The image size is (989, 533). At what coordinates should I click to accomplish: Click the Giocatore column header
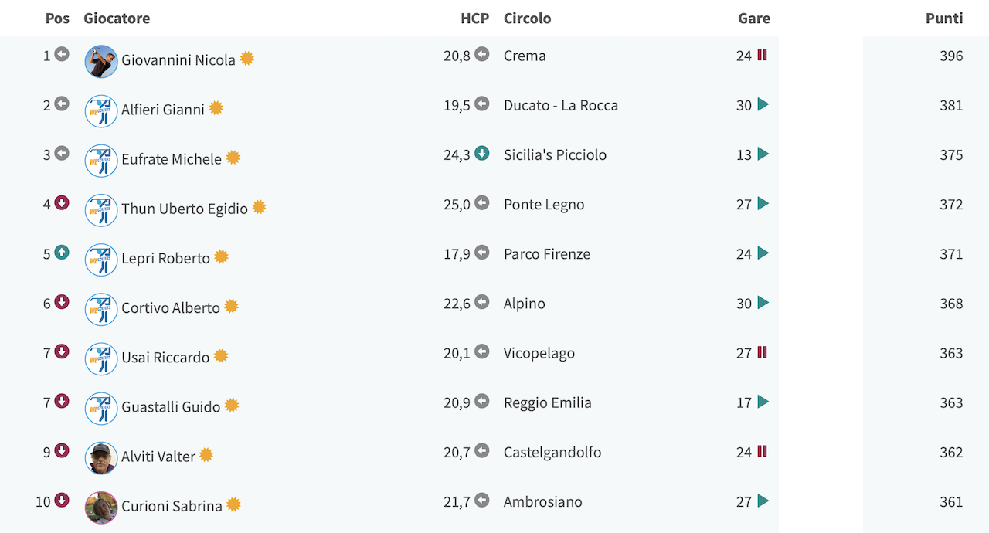(117, 19)
